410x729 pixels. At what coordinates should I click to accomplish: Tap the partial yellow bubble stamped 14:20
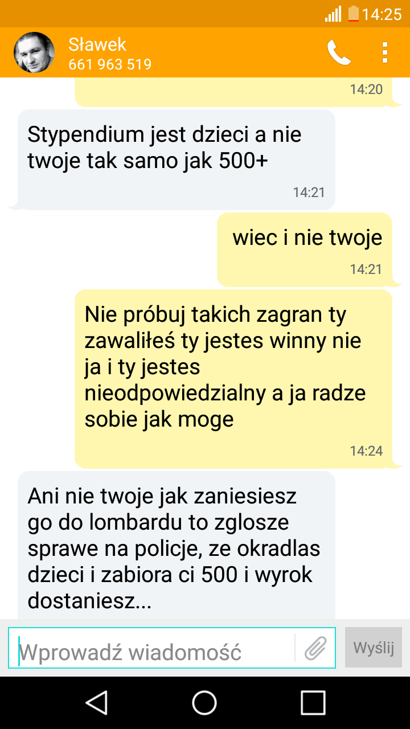tap(234, 92)
